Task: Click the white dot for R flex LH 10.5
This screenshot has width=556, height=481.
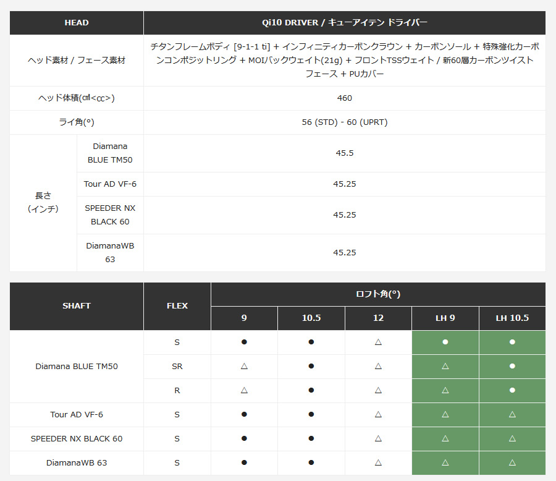Action: pyautogui.click(x=512, y=391)
